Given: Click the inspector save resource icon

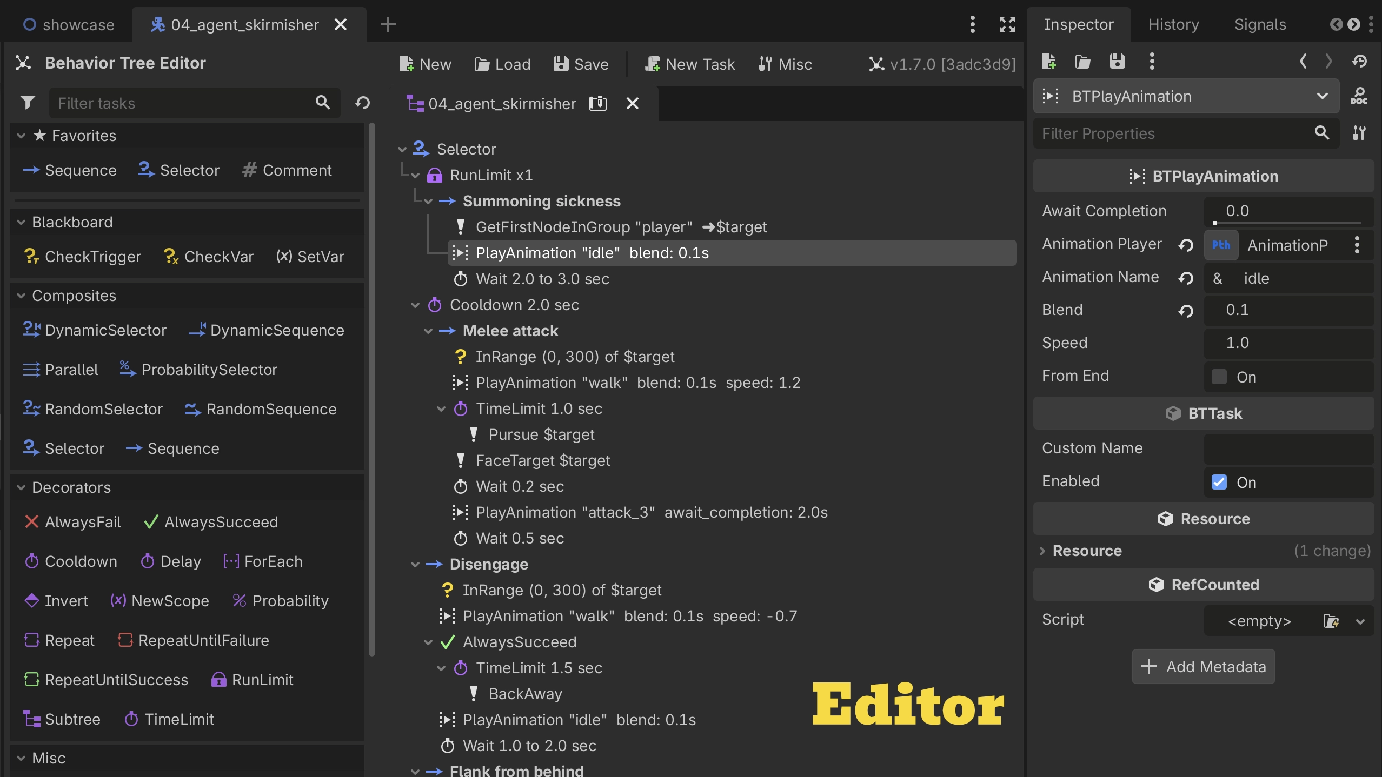Looking at the screenshot, I should click(1117, 62).
